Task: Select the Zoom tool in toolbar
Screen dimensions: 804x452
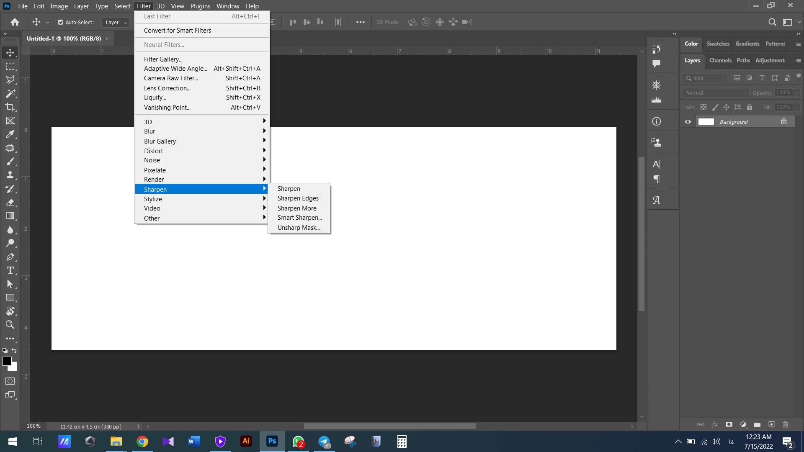Action: pos(10,325)
